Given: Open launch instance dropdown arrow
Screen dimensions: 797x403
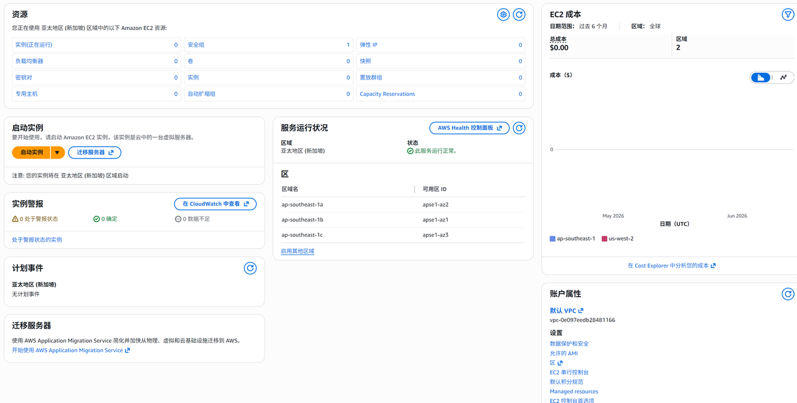Looking at the screenshot, I should (57, 152).
